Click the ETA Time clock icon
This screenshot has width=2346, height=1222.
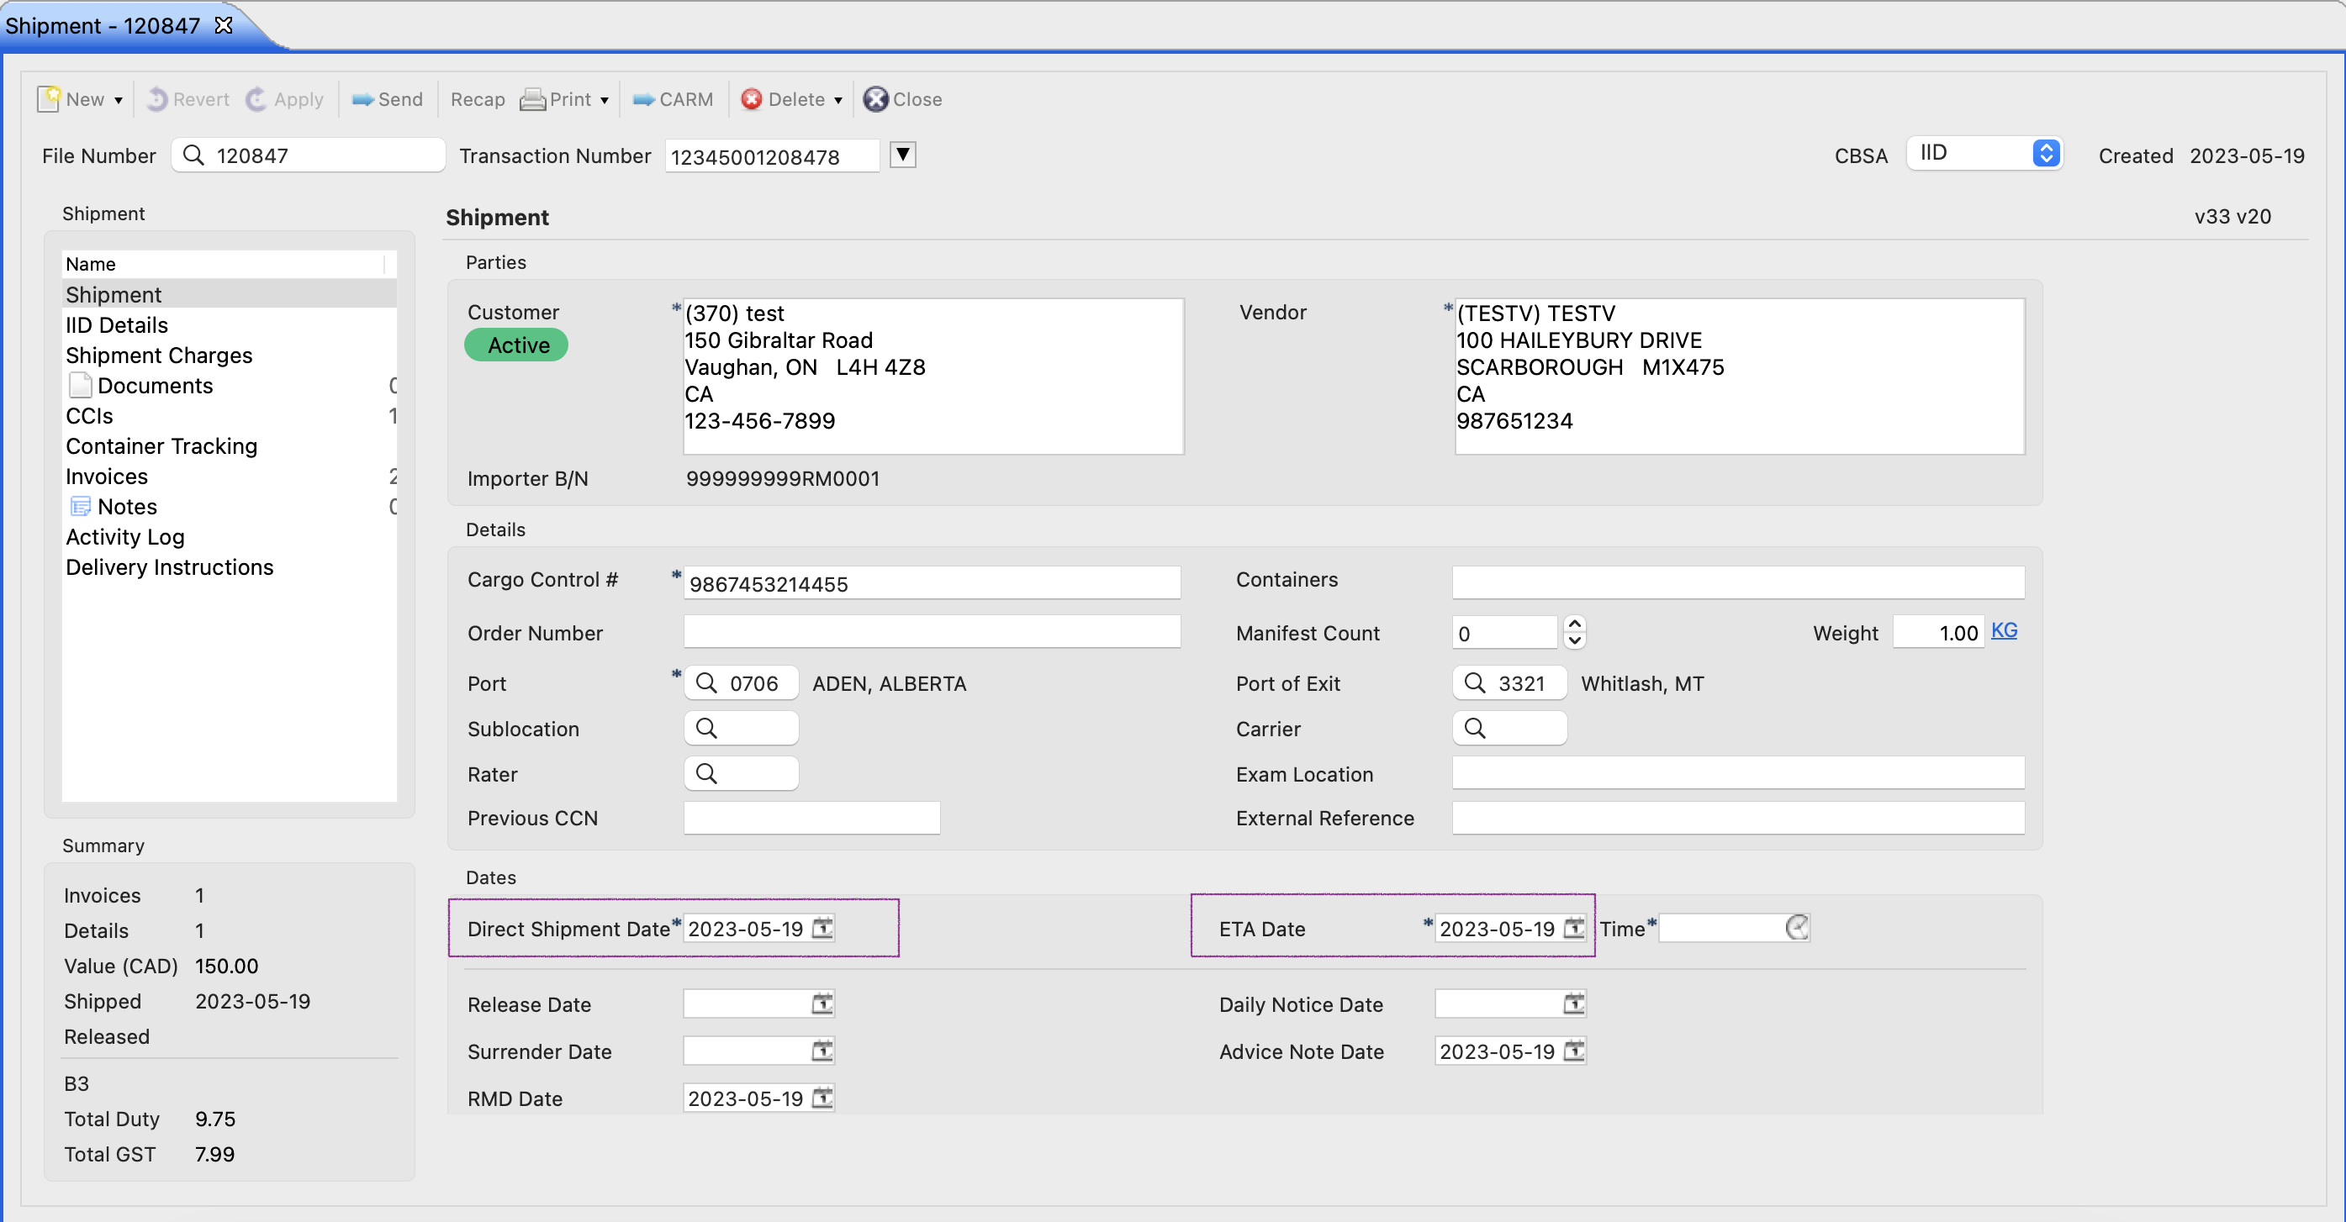(x=1796, y=928)
